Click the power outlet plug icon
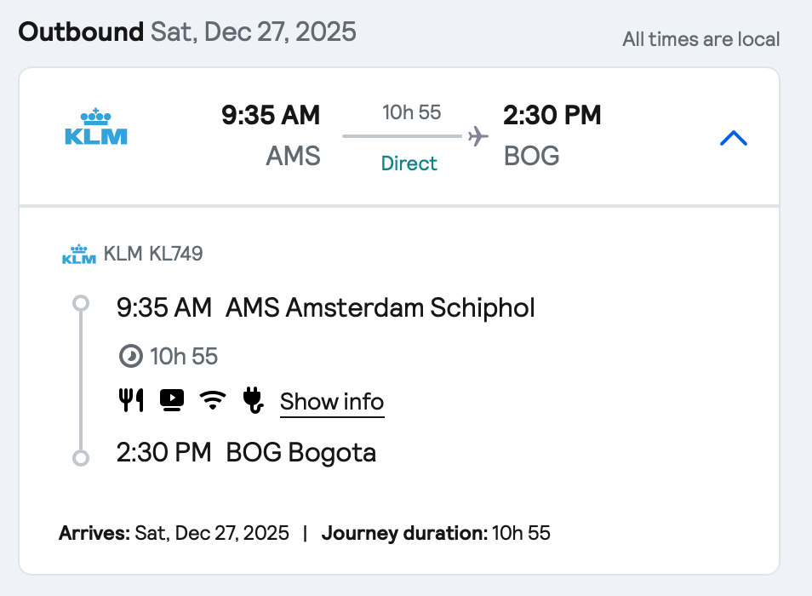 (x=254, y=400)
